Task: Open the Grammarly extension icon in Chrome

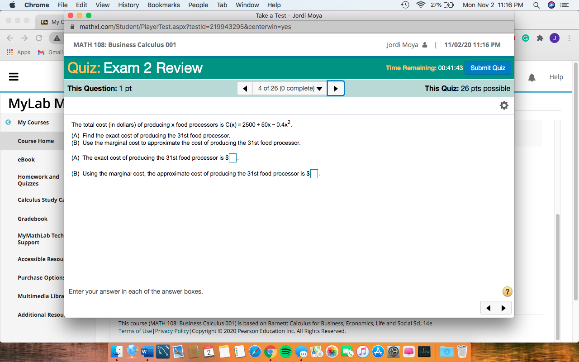Action: pyautogui.click(x=526, y=38)
